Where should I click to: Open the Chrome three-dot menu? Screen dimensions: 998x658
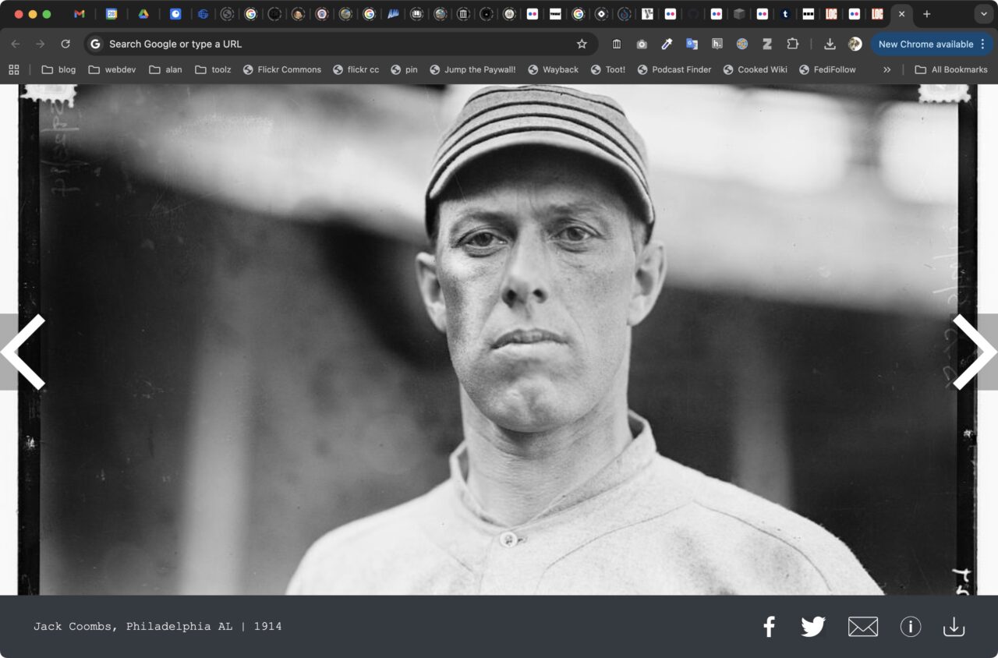981,44
